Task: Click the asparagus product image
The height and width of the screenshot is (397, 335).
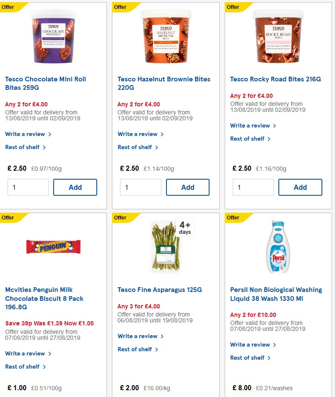Action: coord(165,246)
